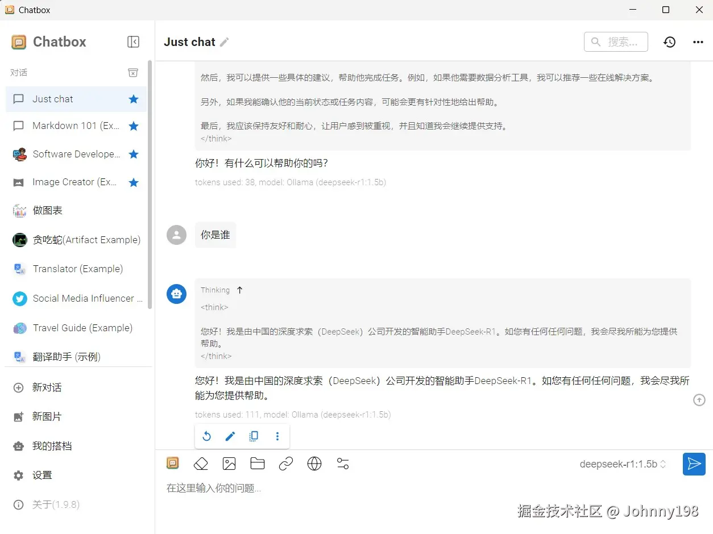713x534 pixels.
Task: Open the top-right overflow menu
Action: click(698, 41)
